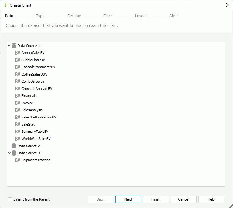Click the disabled Back button
233x208 pixels.
(101, 199)
